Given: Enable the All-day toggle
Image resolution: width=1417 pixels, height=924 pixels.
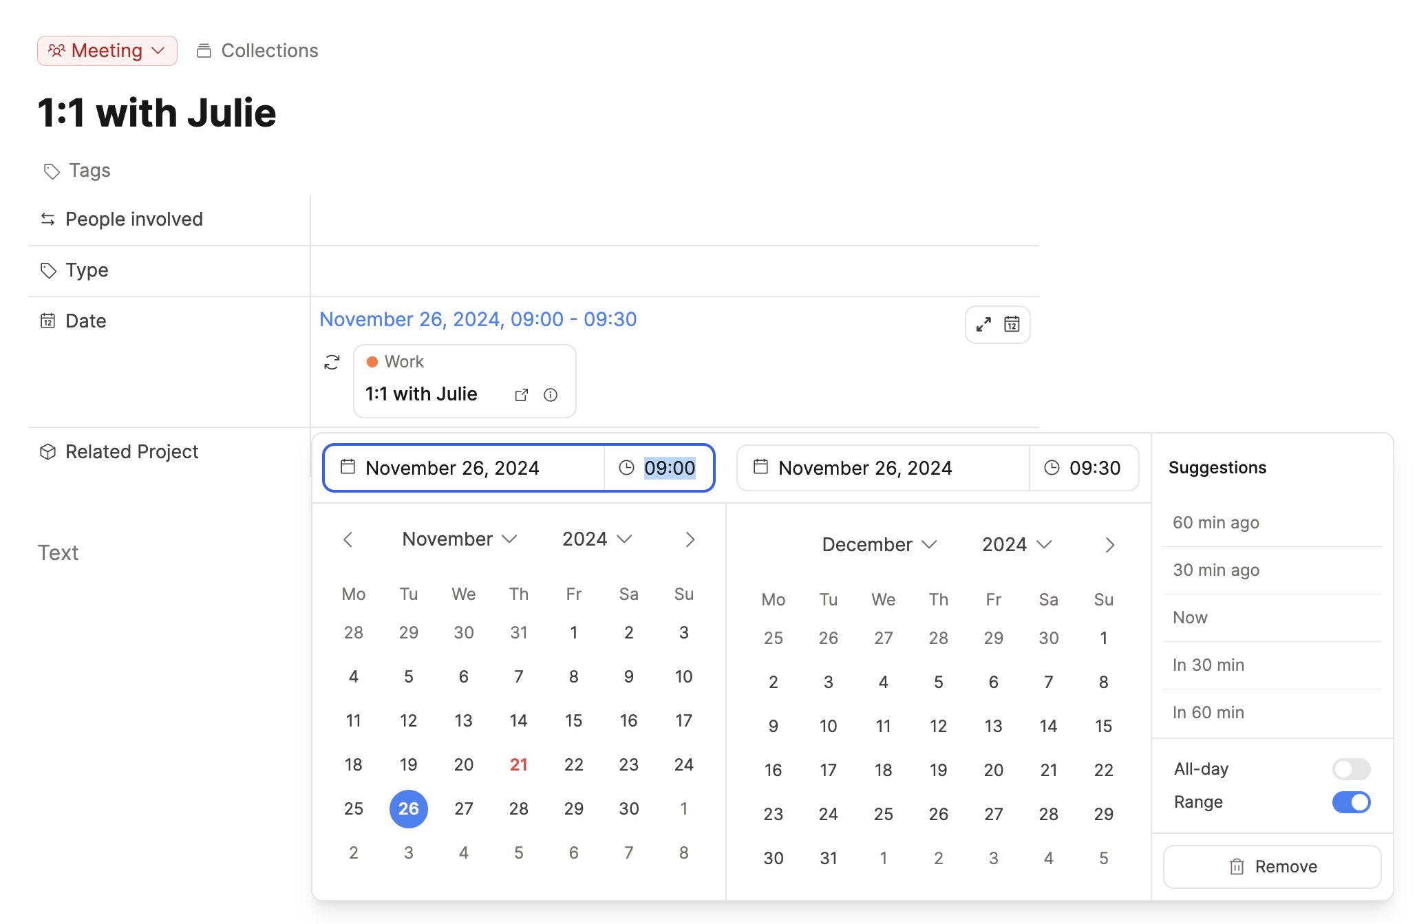Looking at the screenshot, I should click(x=1350, y=769).
